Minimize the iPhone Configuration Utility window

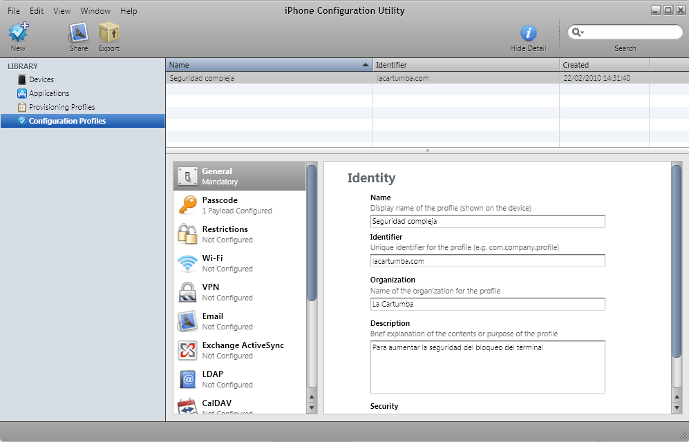pos(656,10)
